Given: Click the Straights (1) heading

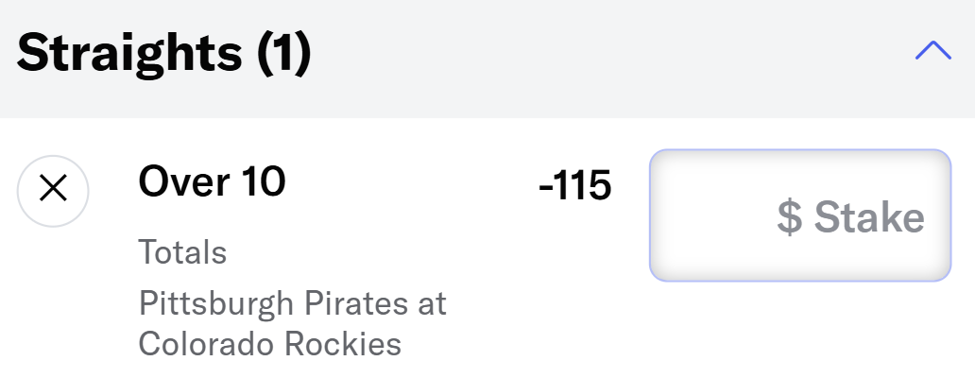Looking at the screenshot, I should (163, 52).
